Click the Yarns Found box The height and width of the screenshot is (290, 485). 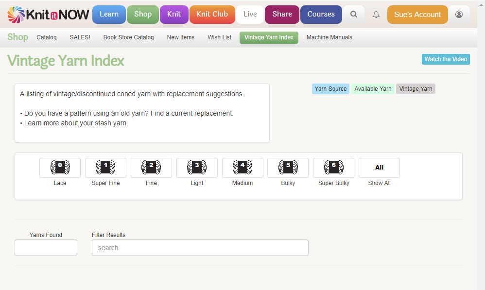[x=46, y=248]
